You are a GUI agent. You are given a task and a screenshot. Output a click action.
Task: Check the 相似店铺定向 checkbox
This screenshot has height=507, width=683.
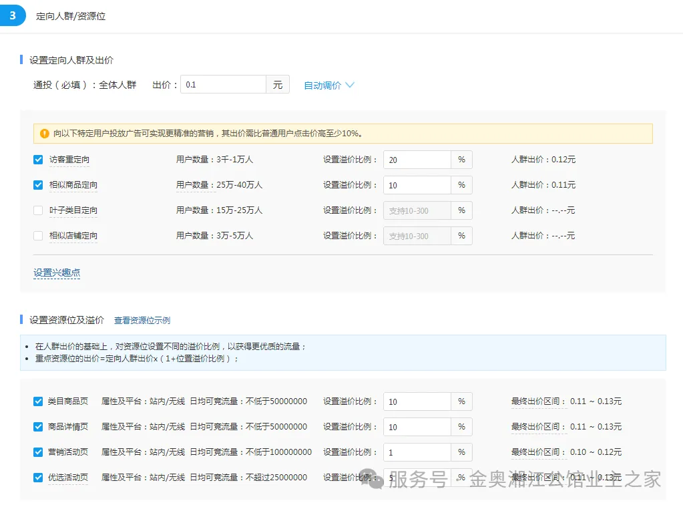click(x=38, y=236)
